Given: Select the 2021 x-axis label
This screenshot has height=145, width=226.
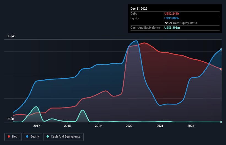Looking at the screenshot, I should point(160,126).
